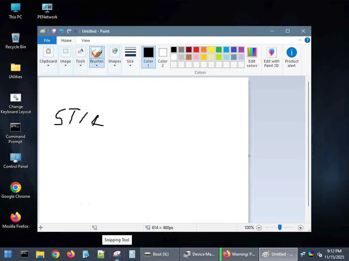Open the volume tray icon

click(320, 254)
